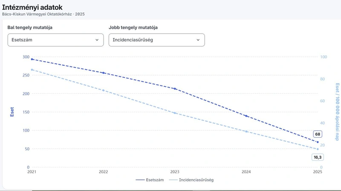This screenshot has height=191, width=341.
Task: Select the 2025 Incidenciasűrűség data point
Action: click(318, 149)
